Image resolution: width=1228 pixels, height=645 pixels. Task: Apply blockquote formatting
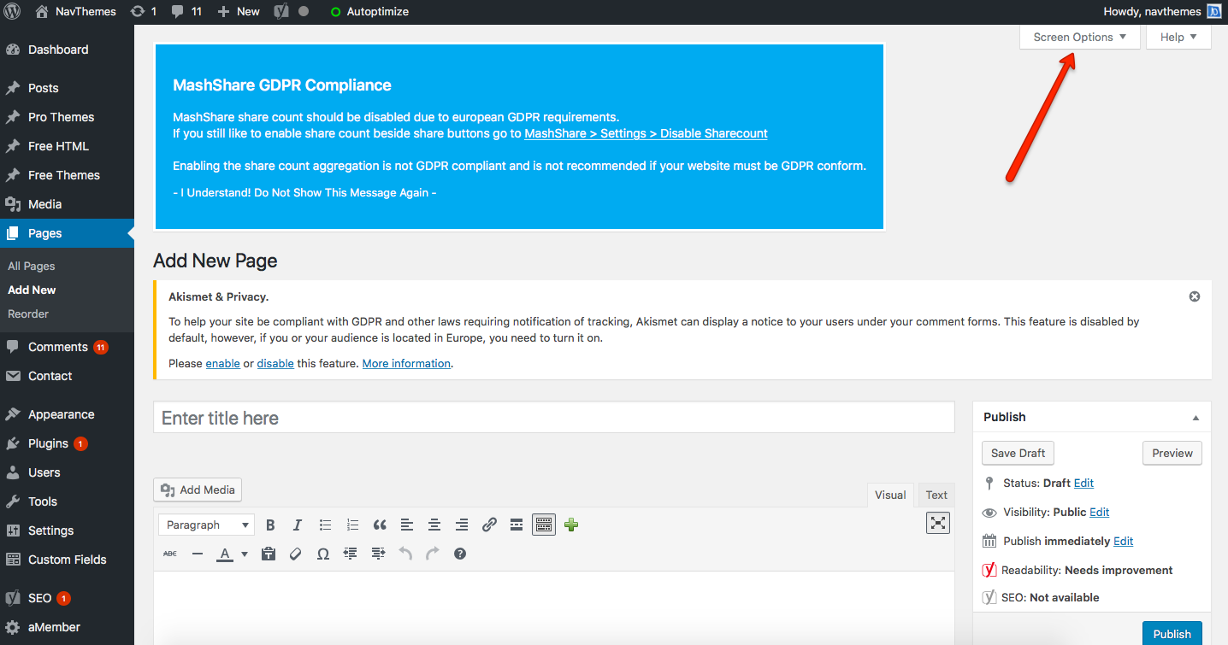(x=380, y=525)
